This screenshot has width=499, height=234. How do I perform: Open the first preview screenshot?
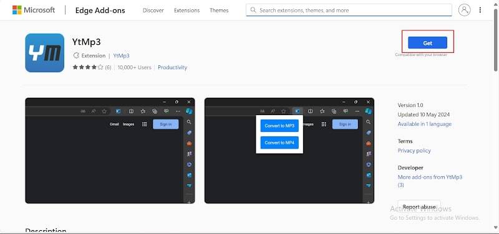click(110, 151)
